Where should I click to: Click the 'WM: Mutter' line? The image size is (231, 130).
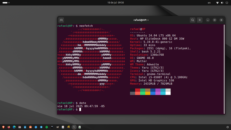click(x=138, y=61)
